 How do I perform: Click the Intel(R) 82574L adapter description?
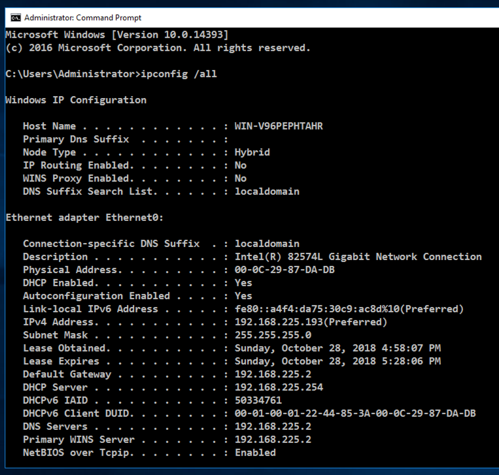tap(358, 257)
